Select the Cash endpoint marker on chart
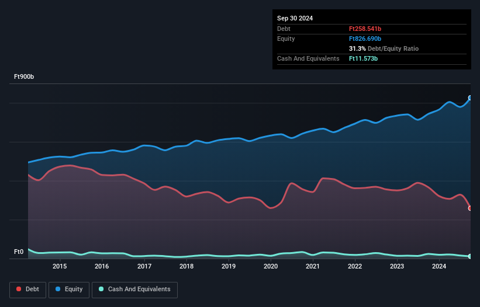The height and width of the screenshot is (307, 480). 470,256
